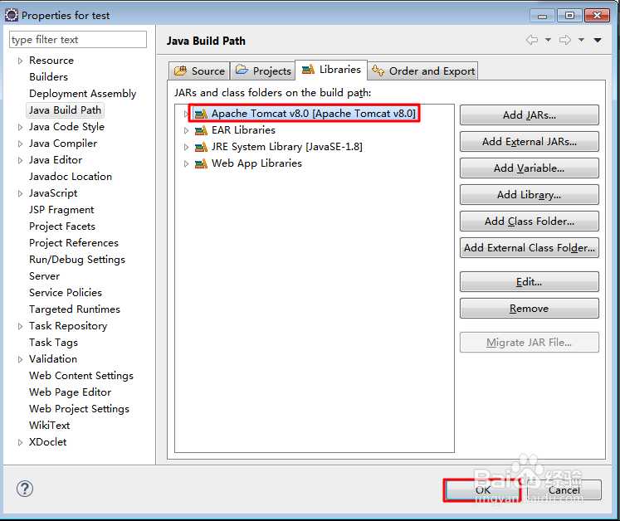Switch to the Projects tab
The image size is (620, 521).
tap(263, 71)
